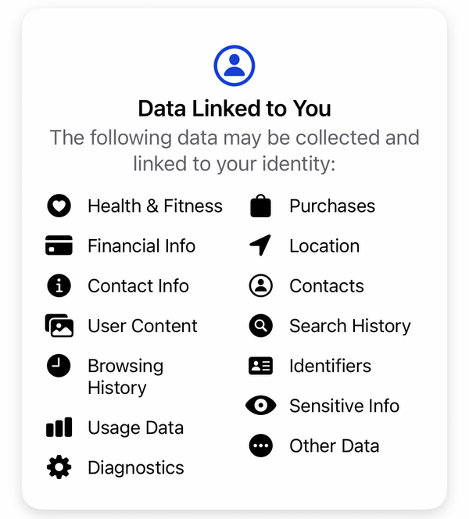Click the Sensitive Info label
The width and height of the screenshot is (469, 519).
[x=344, y=406]
